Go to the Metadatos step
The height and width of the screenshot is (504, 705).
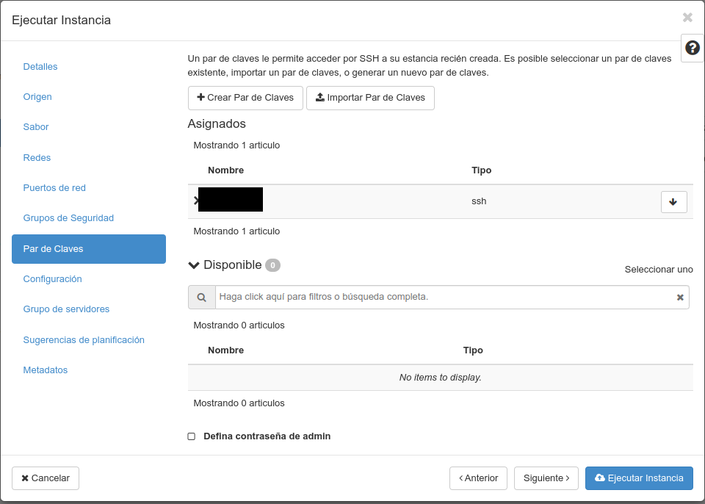45,370
